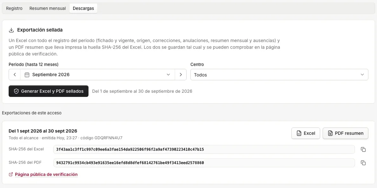This screenshot has height=188, width=377.
Task: Download the PDF resumen file
Action: point(345,133)
